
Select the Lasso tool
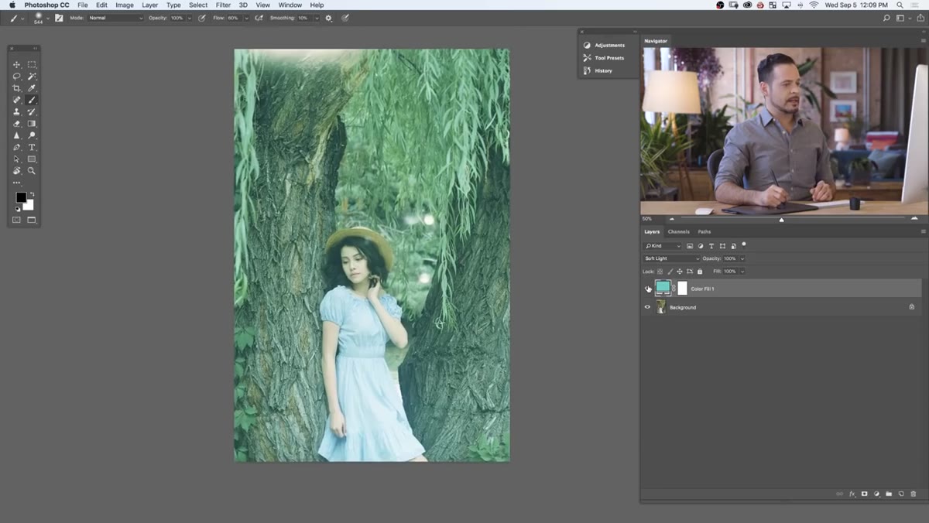coord(16,77)
